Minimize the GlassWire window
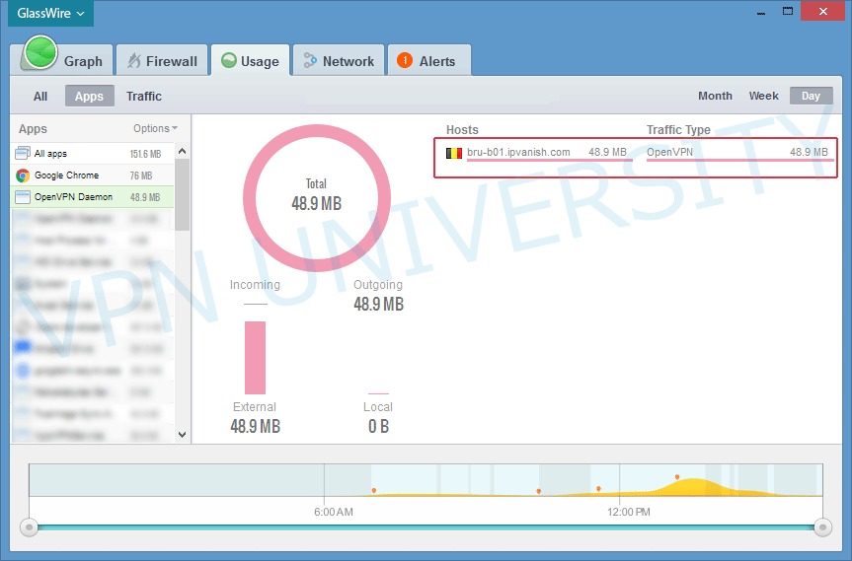 pyautogui.click(x=761, y=12)
